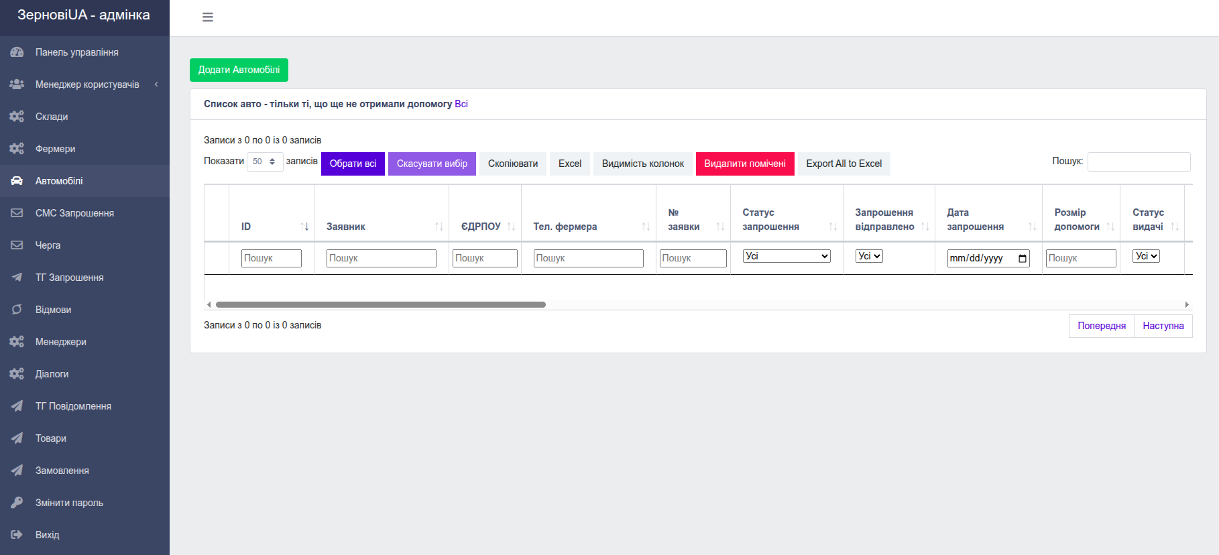The width and height of the screenshot is (1219, 555).
Task: Click Скасувати вибір button
Action: click(x=432, y=164)
